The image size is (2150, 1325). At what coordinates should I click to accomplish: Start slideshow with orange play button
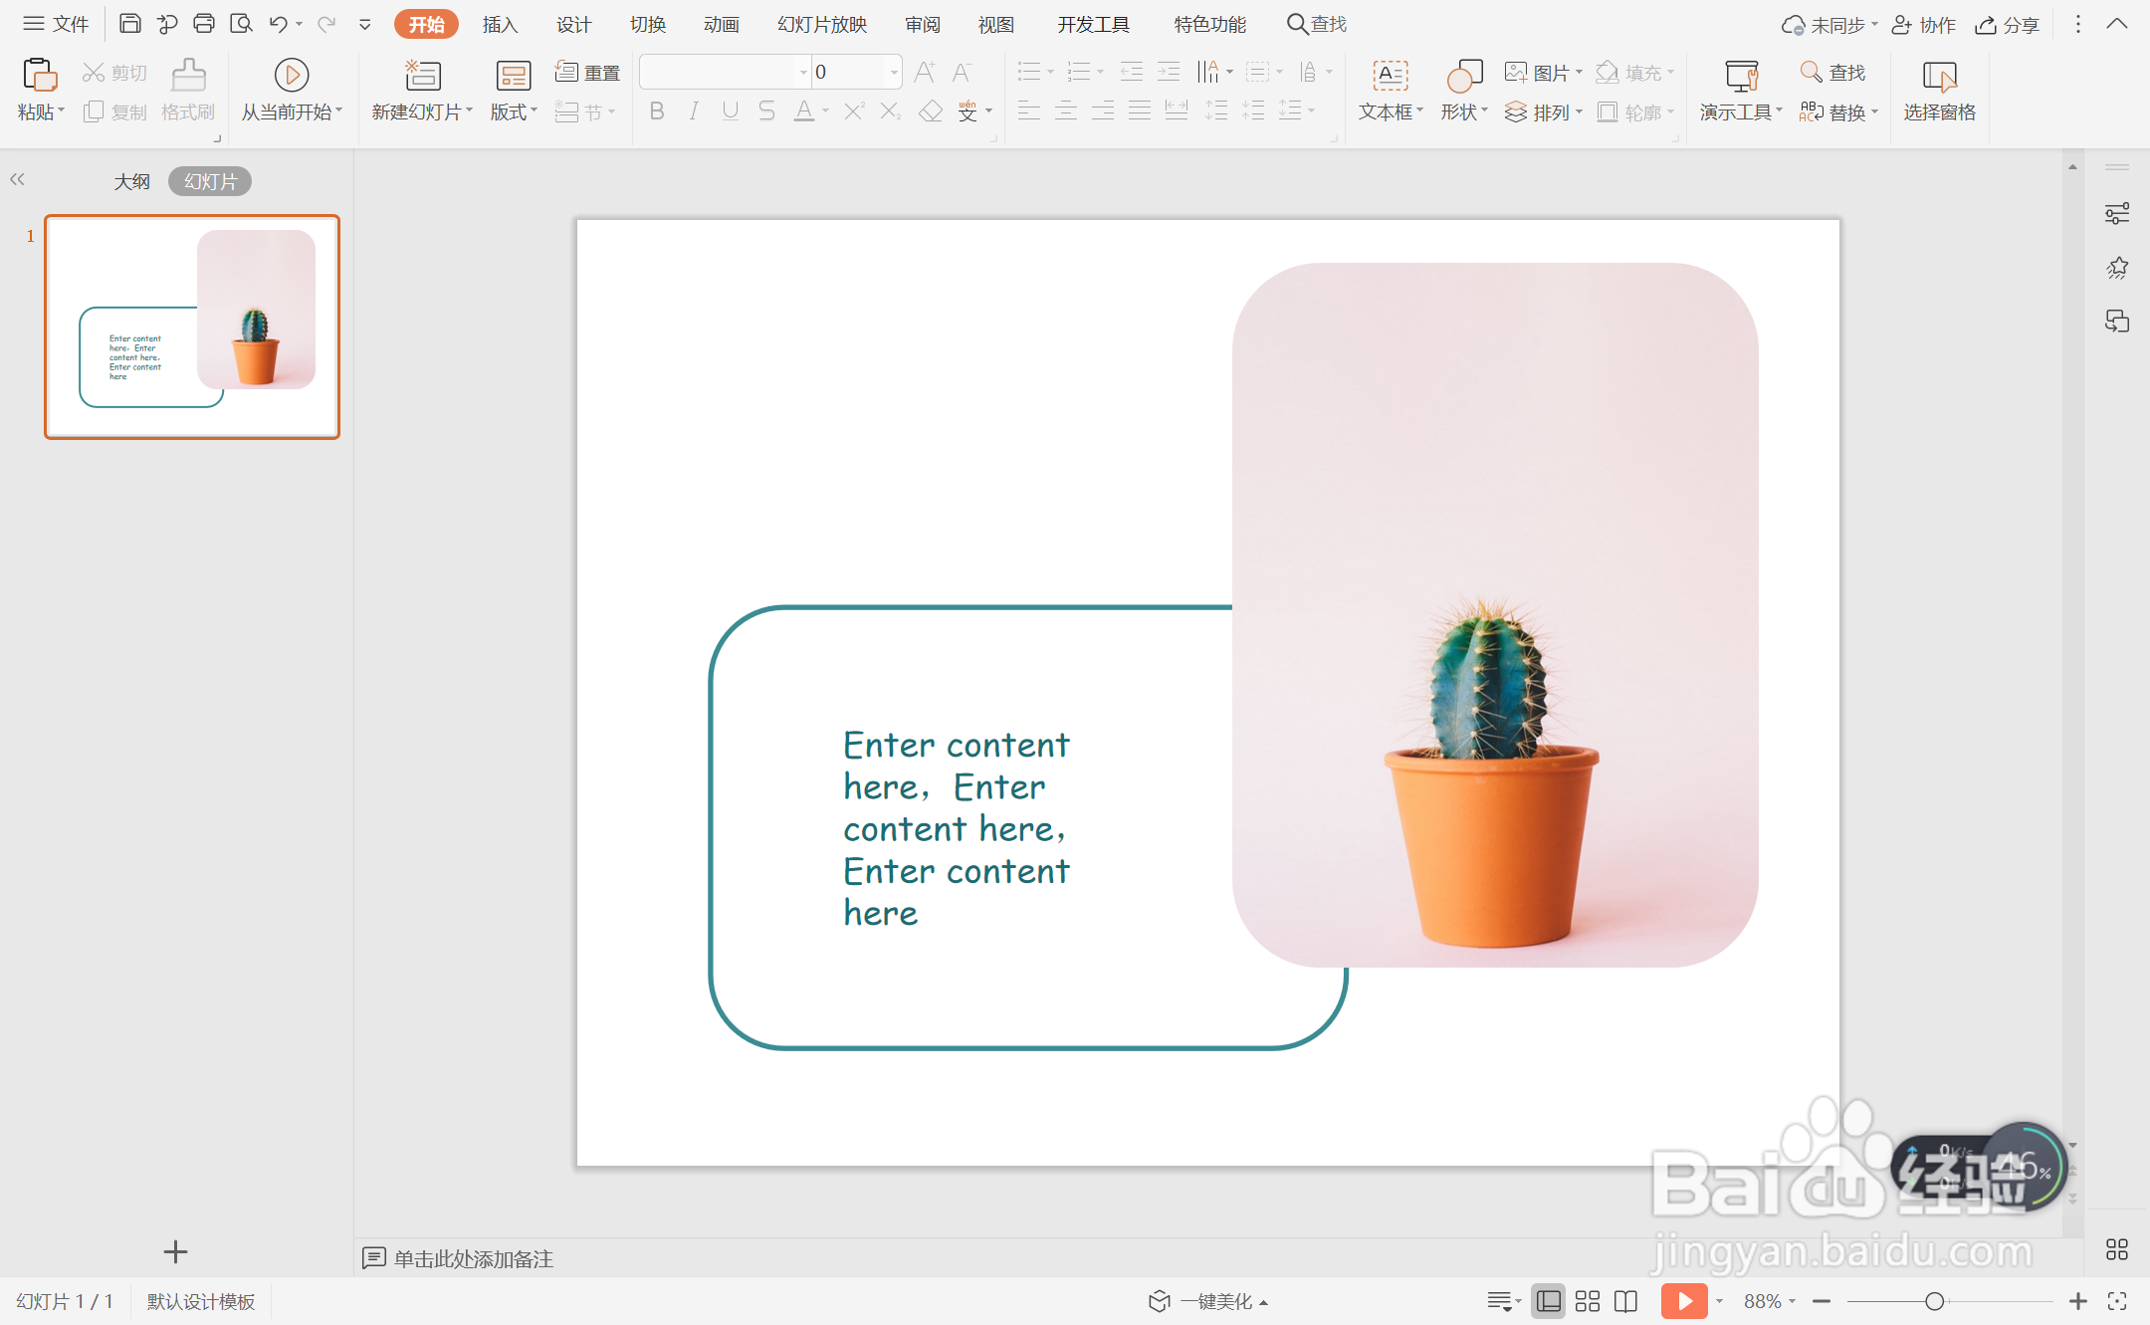[1683, 1301]
